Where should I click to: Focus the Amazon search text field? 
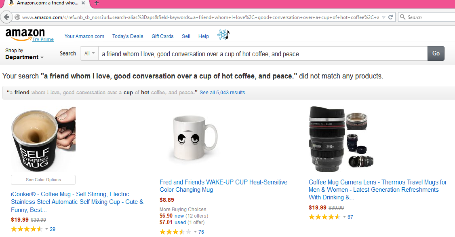[x=263, y=54]
